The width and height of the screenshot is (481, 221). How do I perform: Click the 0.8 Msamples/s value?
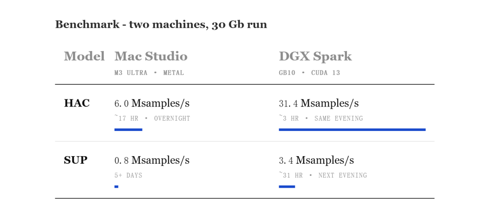click(x=152, y=160)
